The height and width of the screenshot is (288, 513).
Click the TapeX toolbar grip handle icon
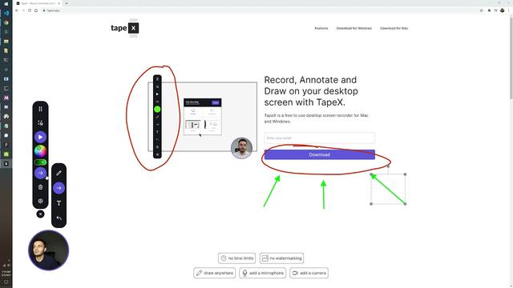[x=40, y=109]
